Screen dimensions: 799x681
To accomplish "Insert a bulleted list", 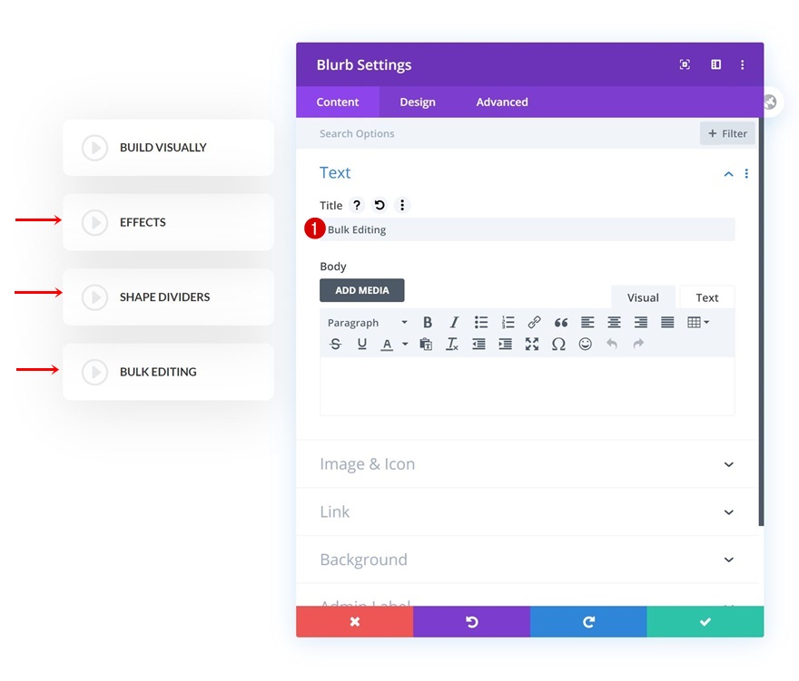I will 480,322.
